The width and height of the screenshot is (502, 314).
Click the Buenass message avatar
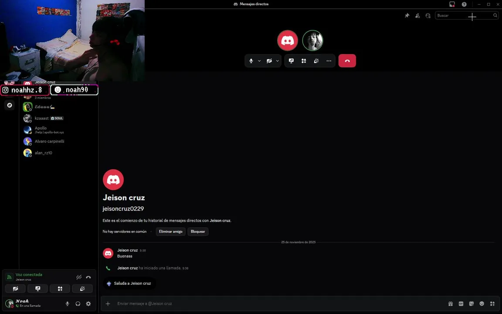pyautogui.click(x=108, y=253)
